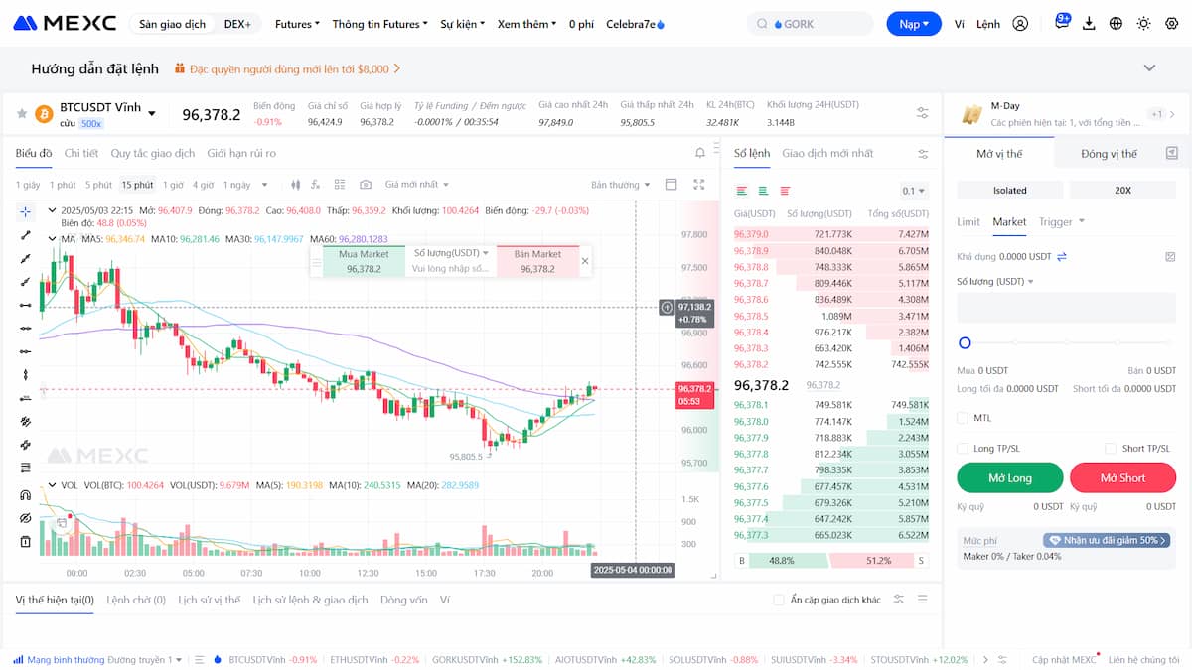Click the order quantity slider handle
Image resolution: width=1192 pixels, height=670 pixels.
coord(965,343)
